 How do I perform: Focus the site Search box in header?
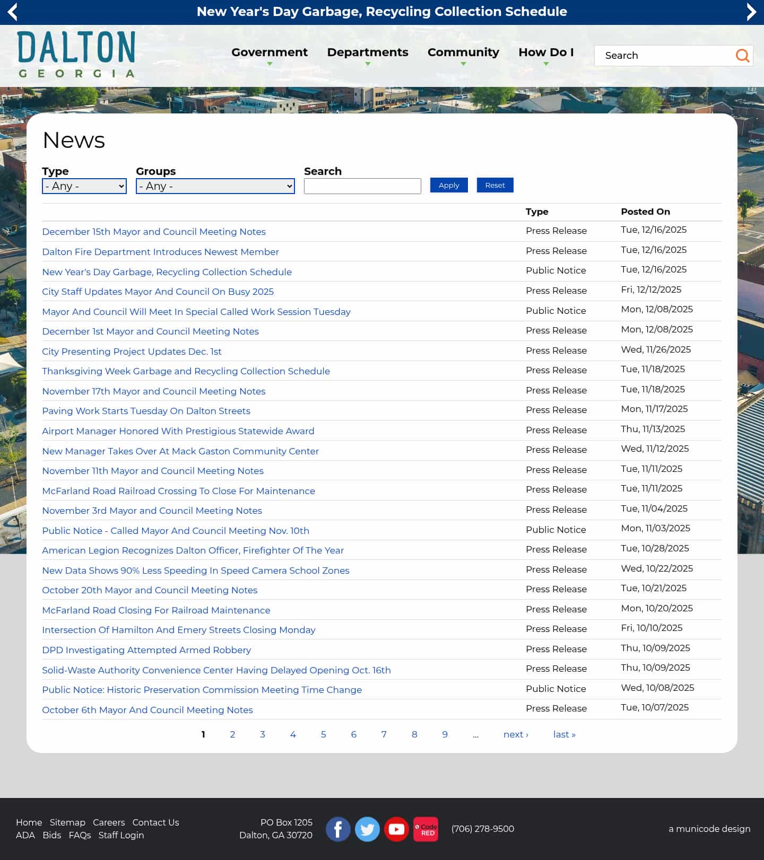pos(665,56)
